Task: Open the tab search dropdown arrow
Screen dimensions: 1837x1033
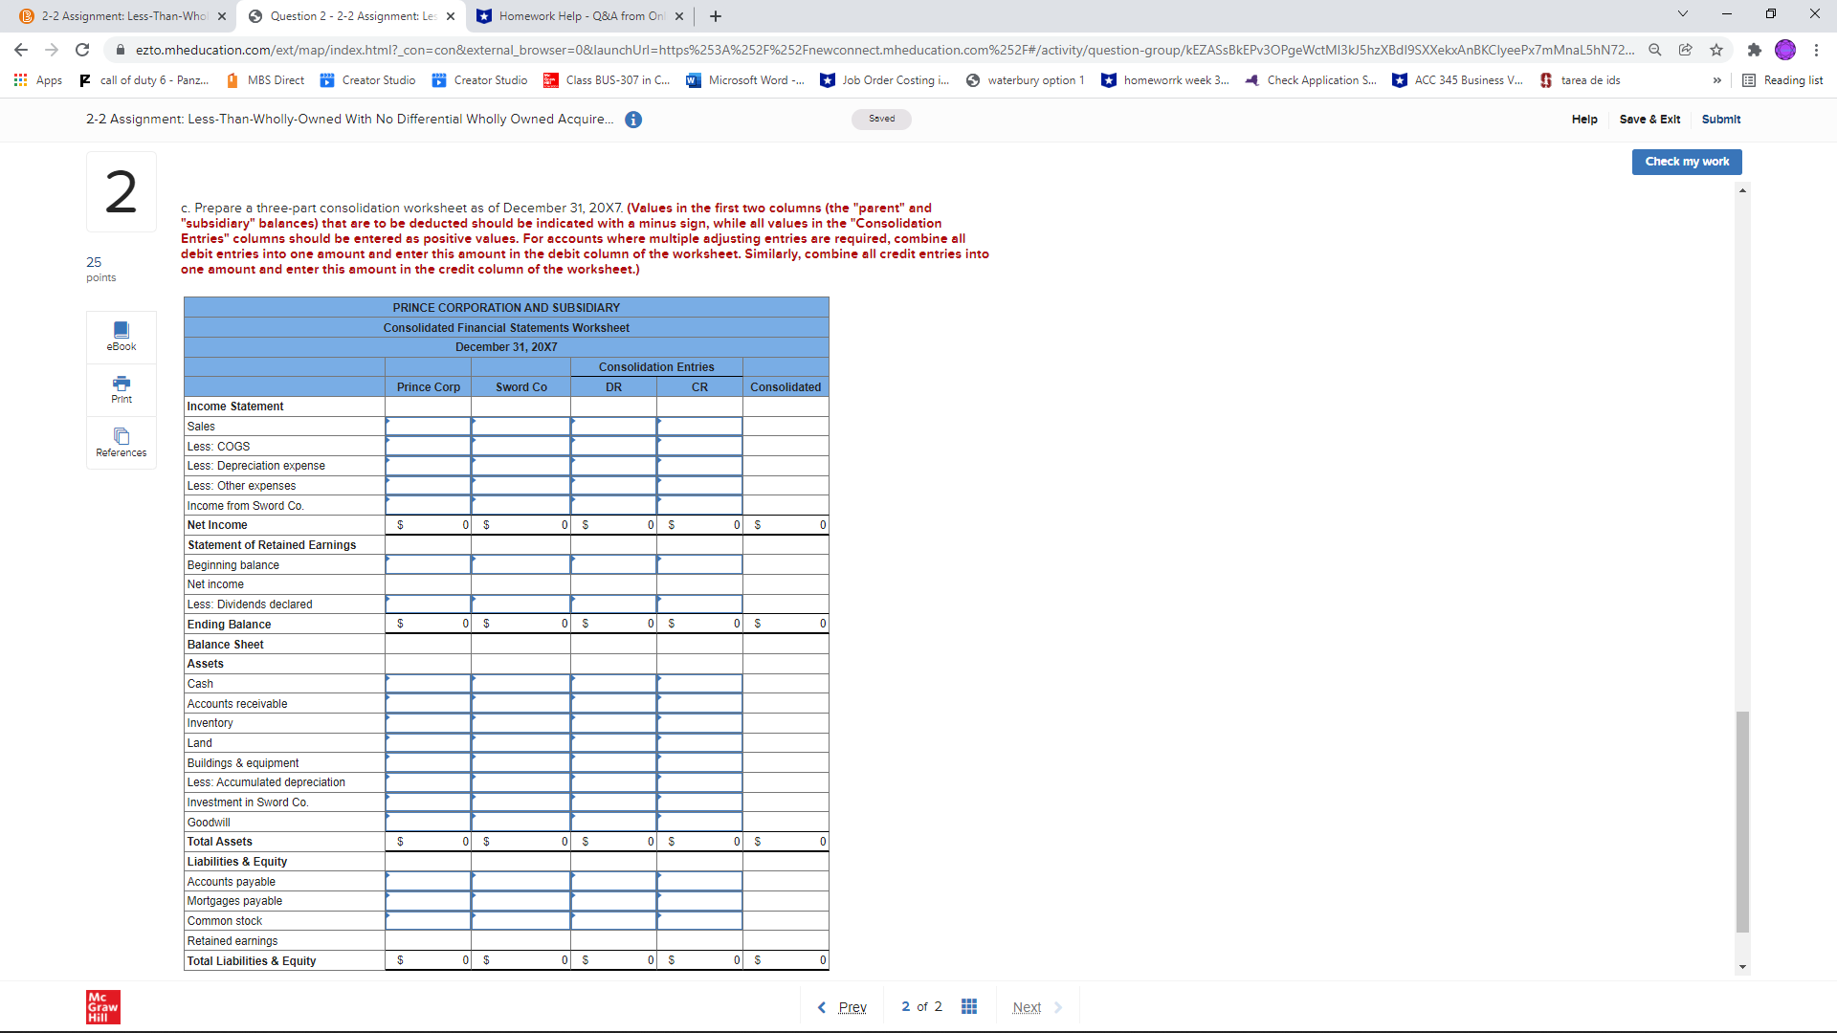Action: point(1683,14)
